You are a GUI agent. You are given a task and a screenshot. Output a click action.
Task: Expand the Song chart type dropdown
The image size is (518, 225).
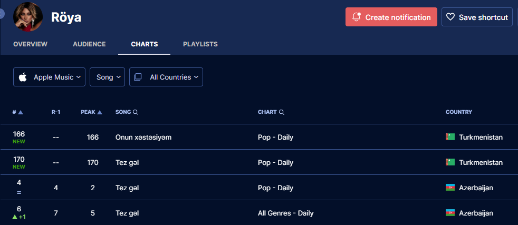point(107,77)
